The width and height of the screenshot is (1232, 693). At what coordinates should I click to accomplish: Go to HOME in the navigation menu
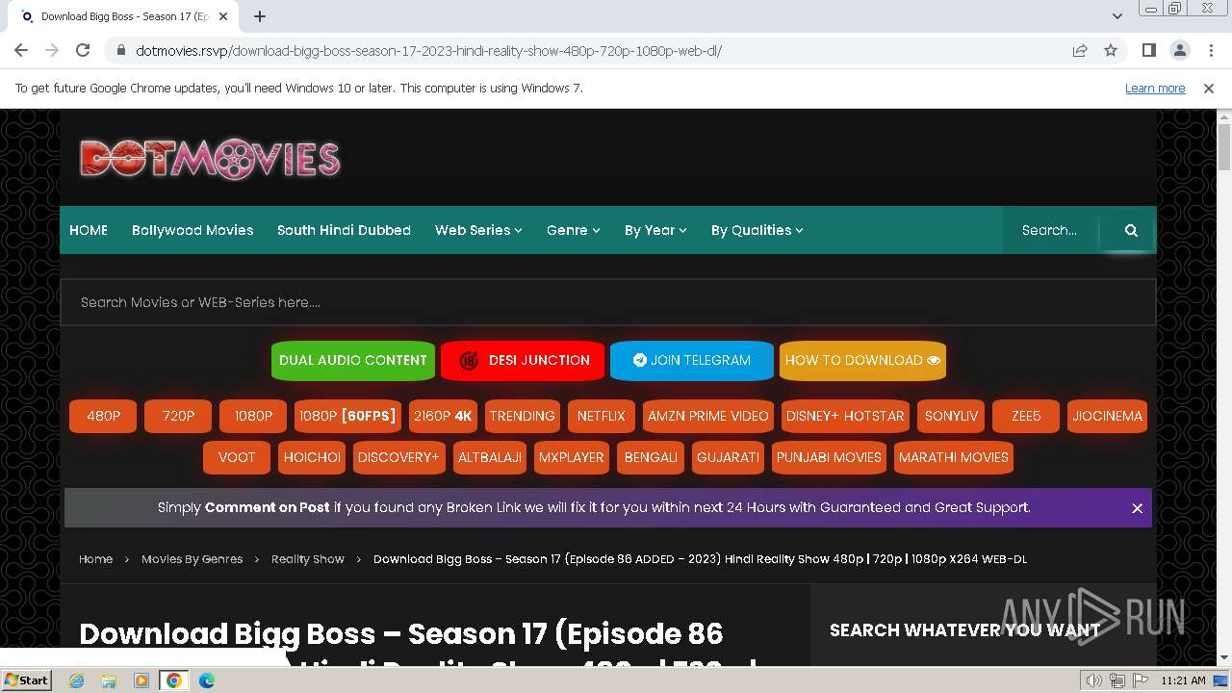(89, 230)
